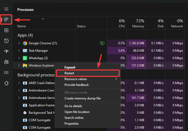Viewport: 188px width, 131px height.
Task: Expand the Task Manager process entry
Action: [x=19, y=51]
